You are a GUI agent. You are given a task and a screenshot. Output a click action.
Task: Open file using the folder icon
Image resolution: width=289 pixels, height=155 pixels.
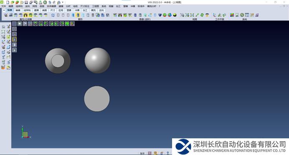pyautogui.click(x=13, y=2)
